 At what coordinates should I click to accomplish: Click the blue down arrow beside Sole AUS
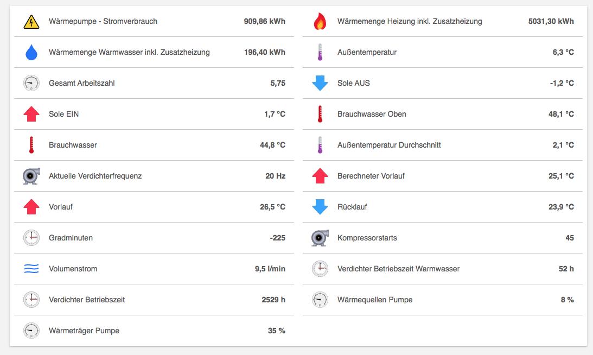320,83
